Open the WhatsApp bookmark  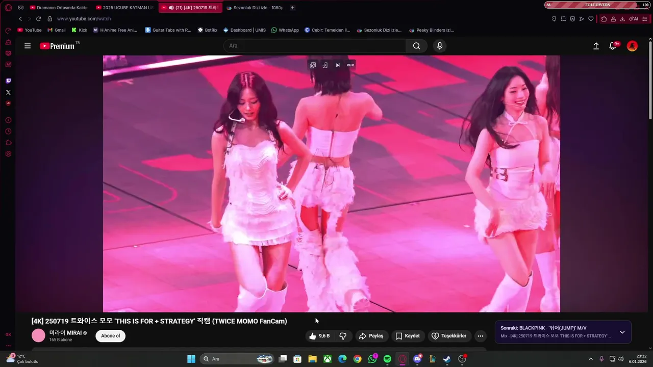pyautogui.click(x=285, y=30)
